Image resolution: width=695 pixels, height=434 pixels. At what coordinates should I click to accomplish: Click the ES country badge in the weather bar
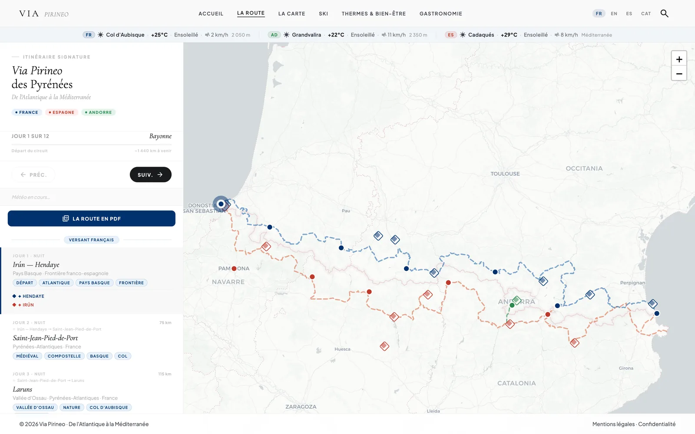[451, 35]
